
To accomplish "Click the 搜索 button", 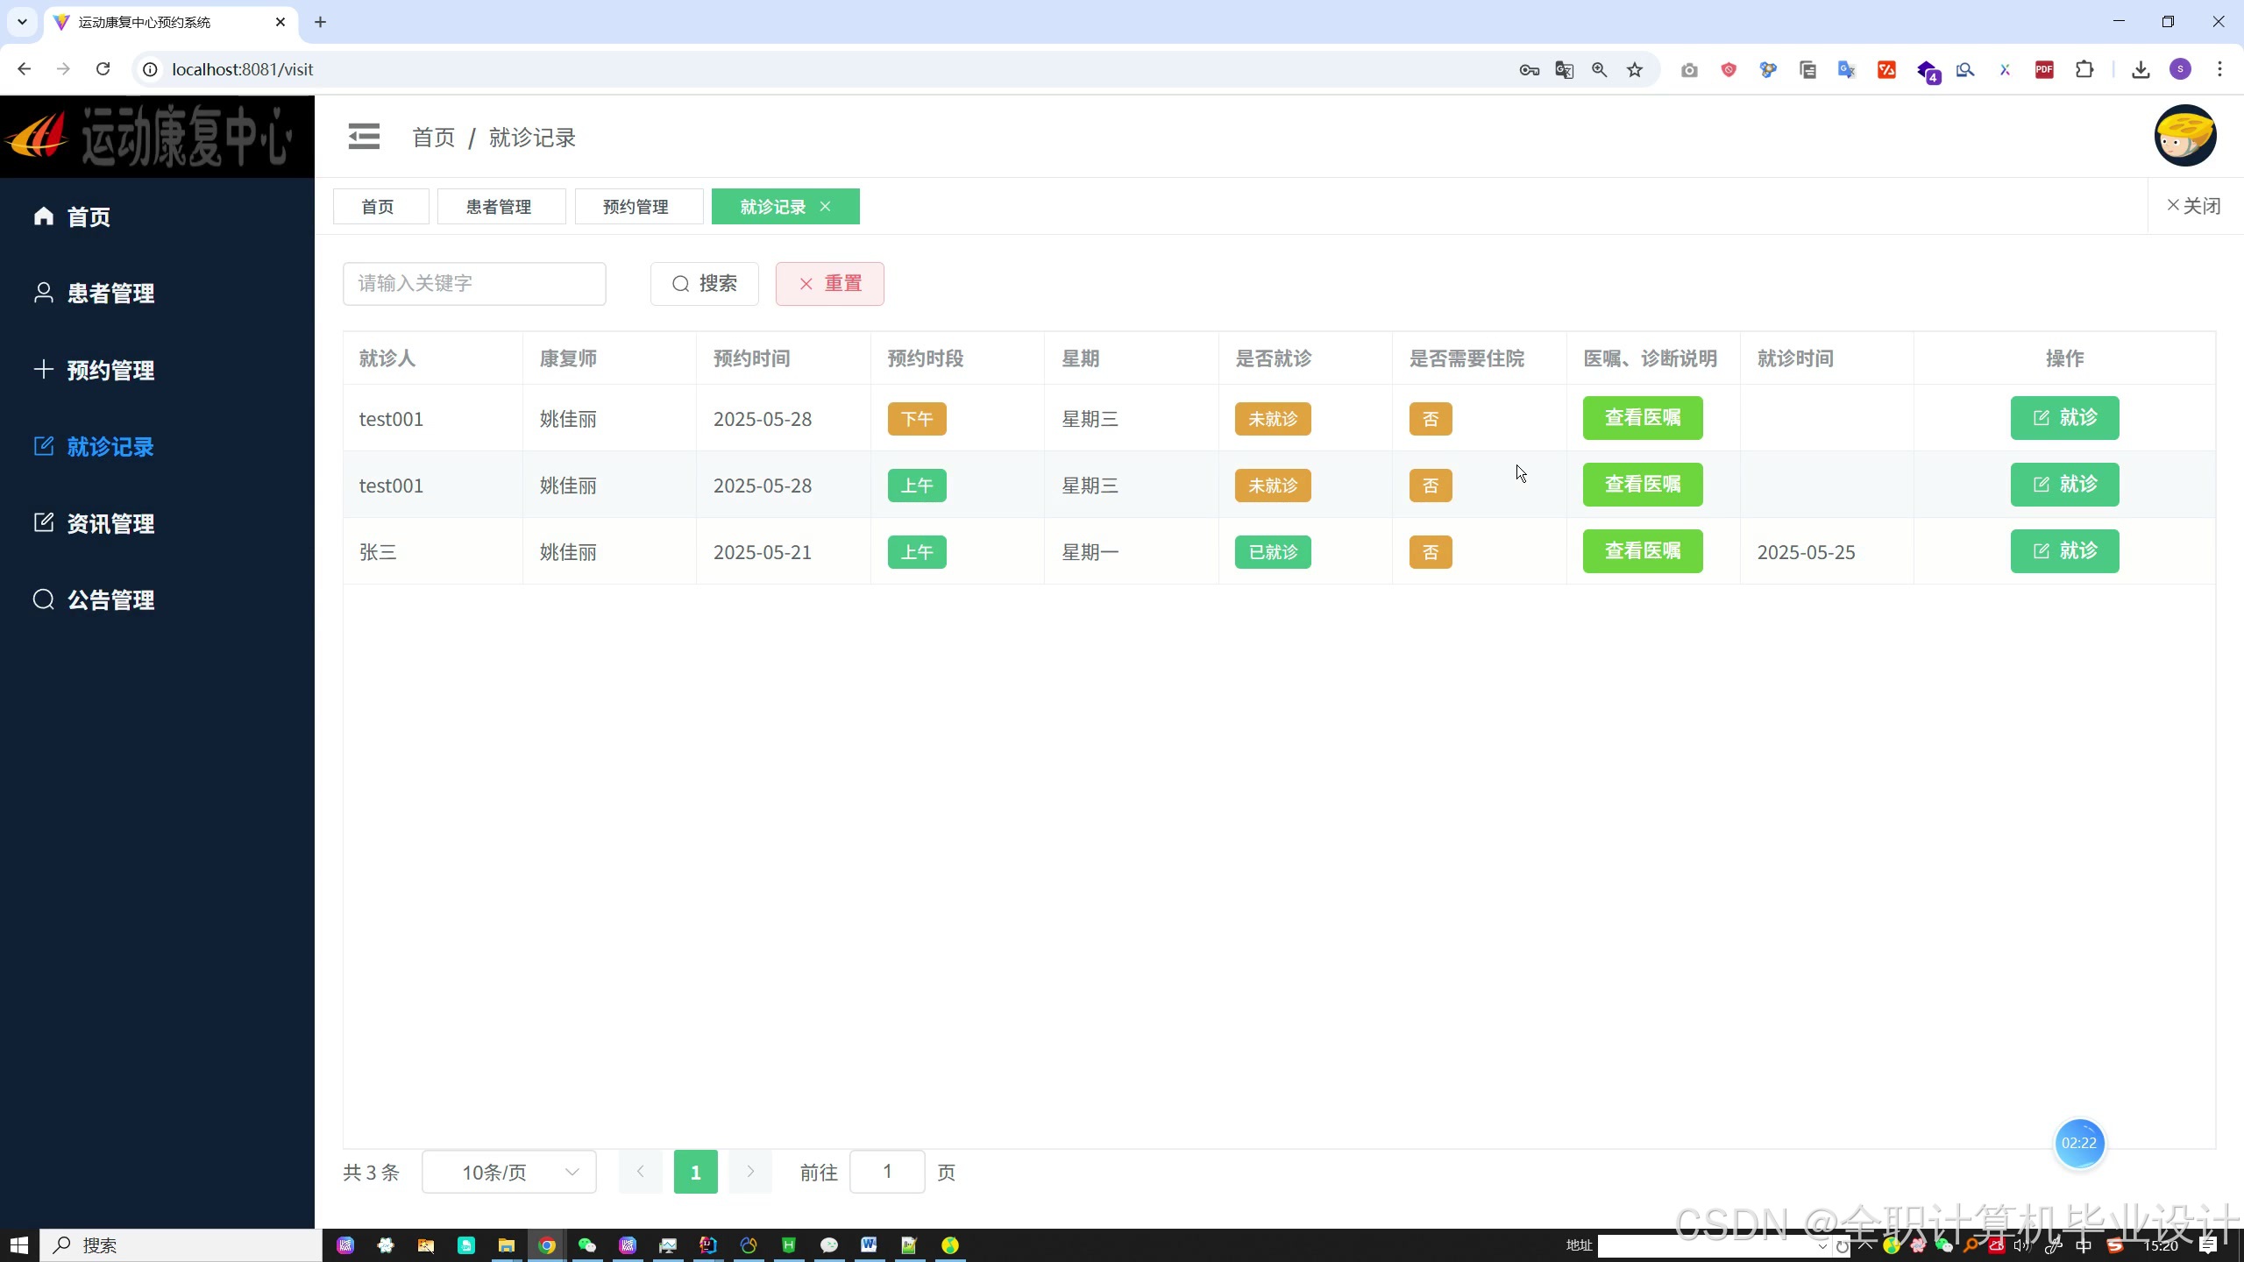I will point(704,284).
